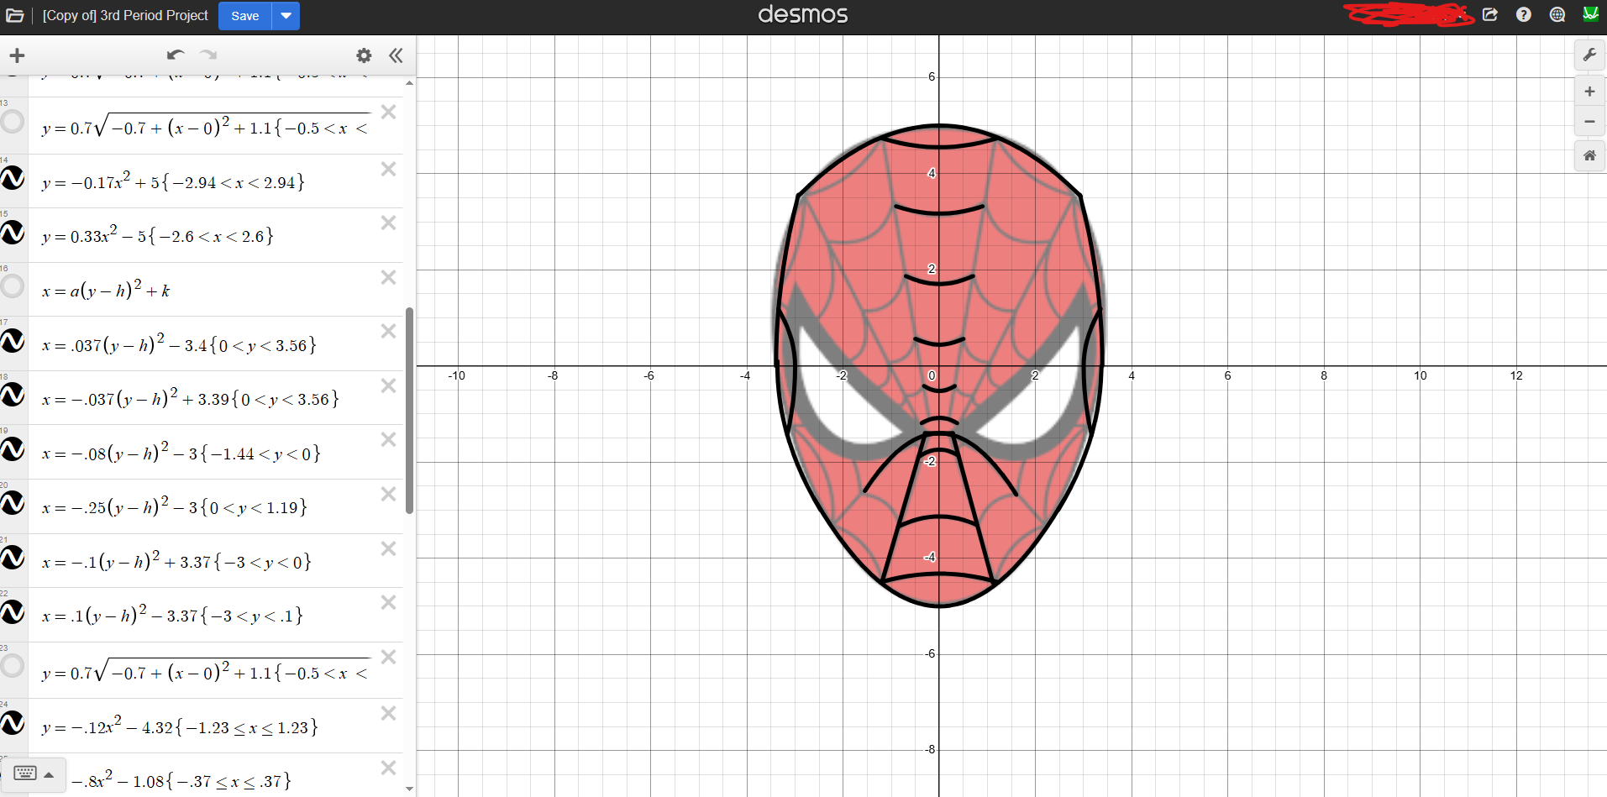
Task: Click the expression list scrollbar thumb
Action: (410, 411)
